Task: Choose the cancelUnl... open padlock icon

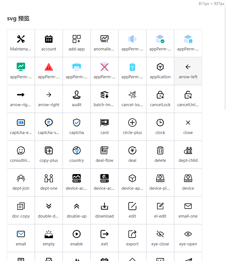Action: pyautogui.click(x=188, y=95)
